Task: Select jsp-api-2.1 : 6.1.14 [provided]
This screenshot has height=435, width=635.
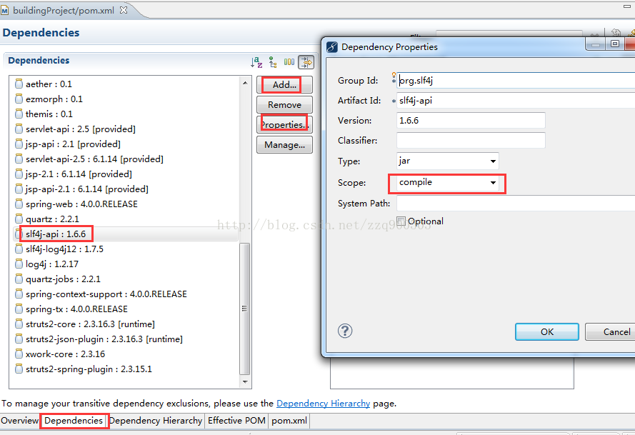Action: point(87,189)
